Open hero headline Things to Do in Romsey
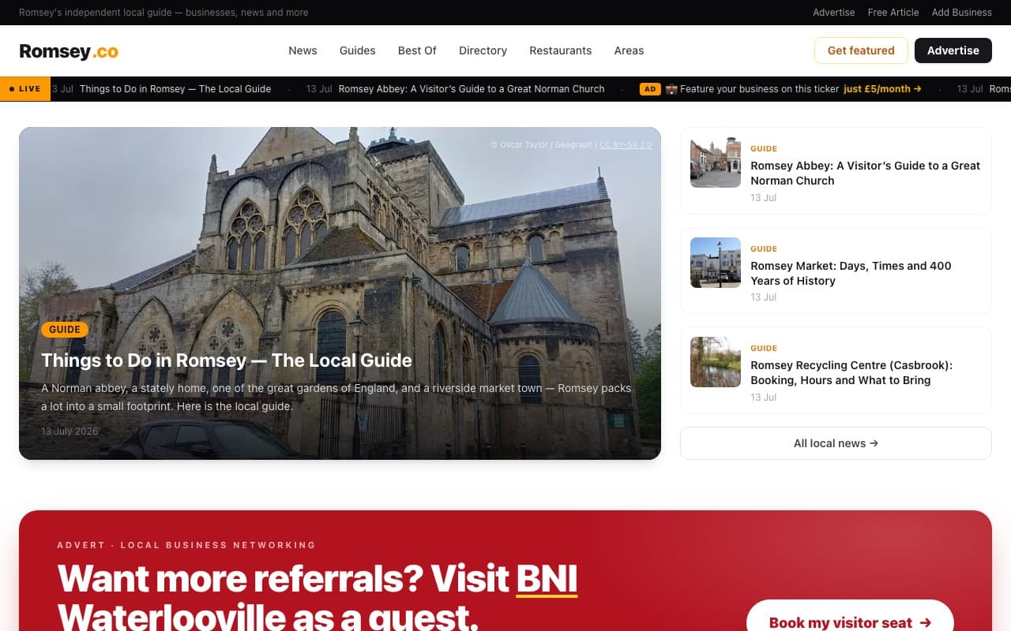This screenshot has width=1011, height=631. (227, 360)
